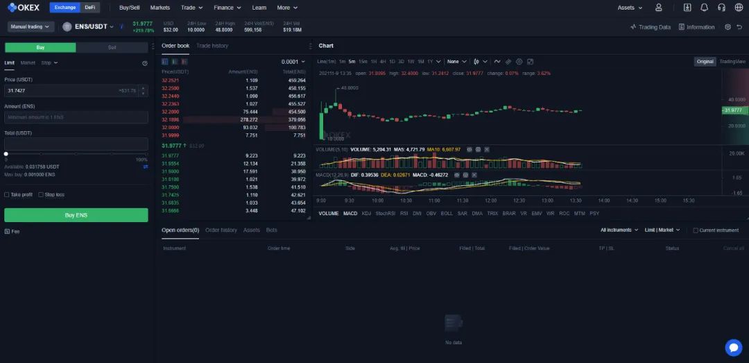Image resolution: width=749 pixels, height=363 pixels.
Task: Switch to the Trade history tab
Action: point(212,46)
